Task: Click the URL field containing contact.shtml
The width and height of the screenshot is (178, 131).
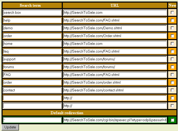Action: click(x=115, y=90)
